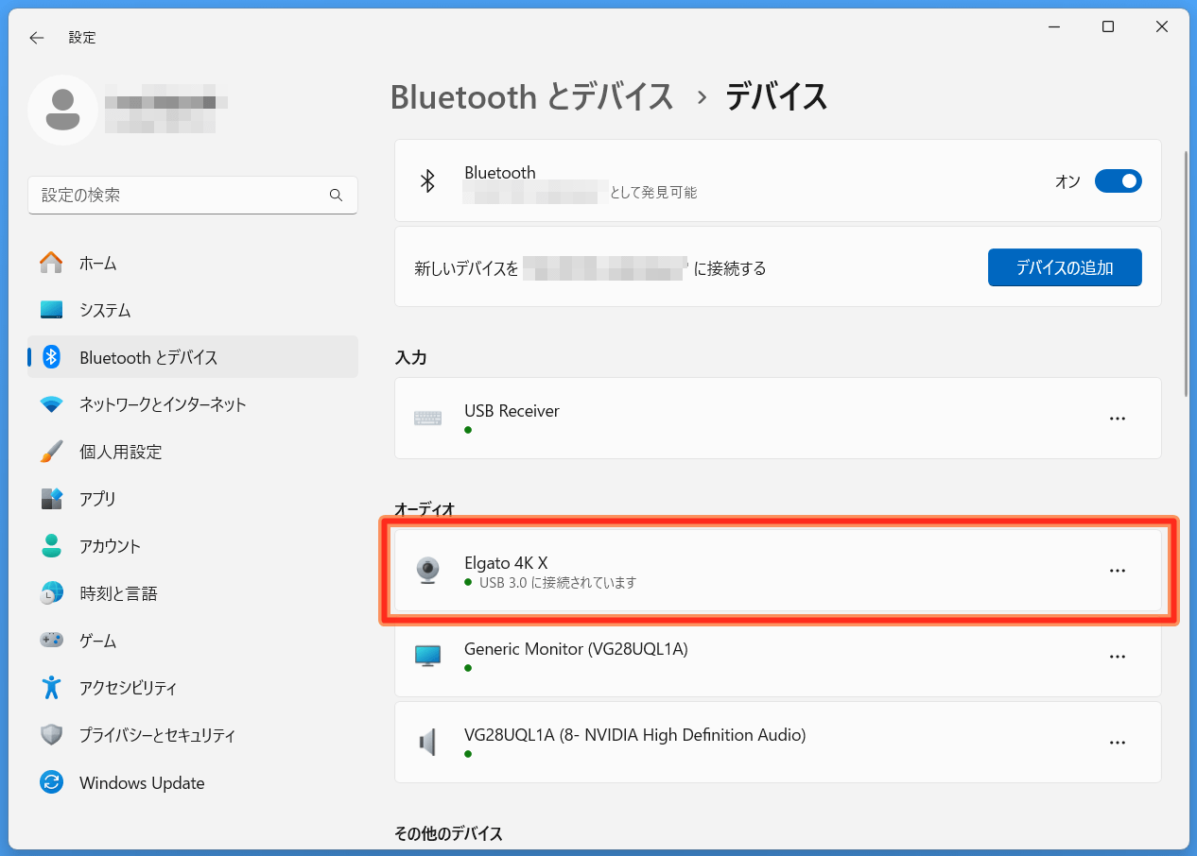Click the Bluetooth symbol in the Bluetooth card
The image size is (1197, 856).
point(427,181)
